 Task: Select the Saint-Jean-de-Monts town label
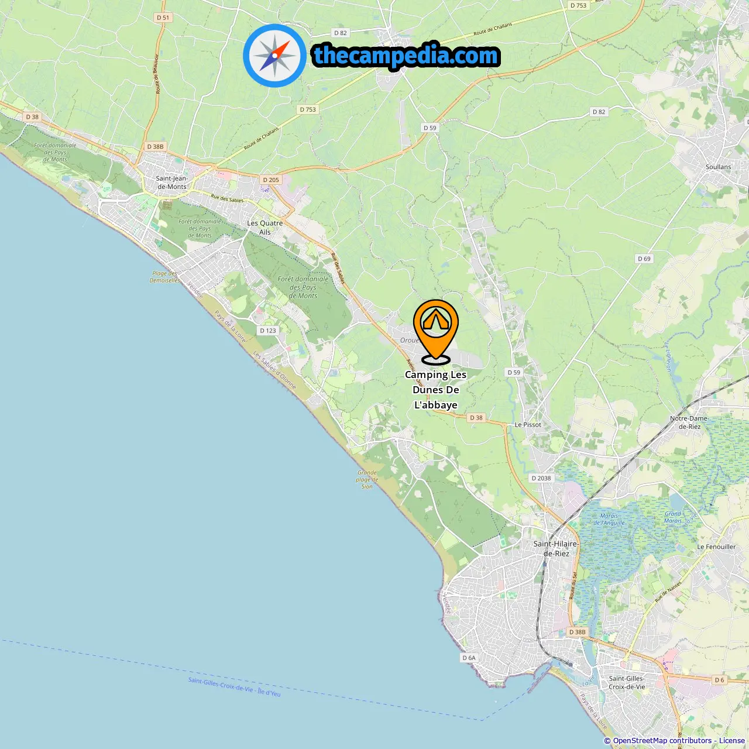[171, 183]
